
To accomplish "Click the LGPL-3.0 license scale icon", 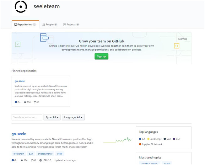I will coord(40,160).
